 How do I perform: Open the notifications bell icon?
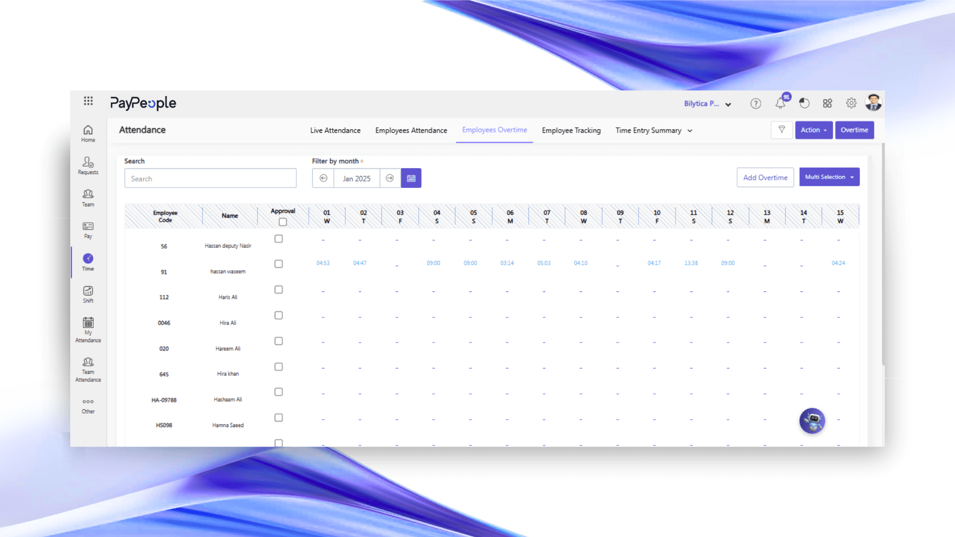pos(780,103)
